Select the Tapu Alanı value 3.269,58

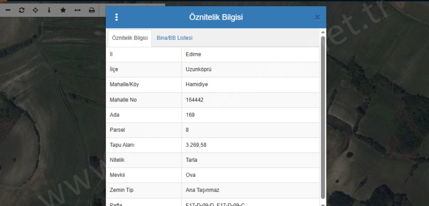(x=196, y=145)
